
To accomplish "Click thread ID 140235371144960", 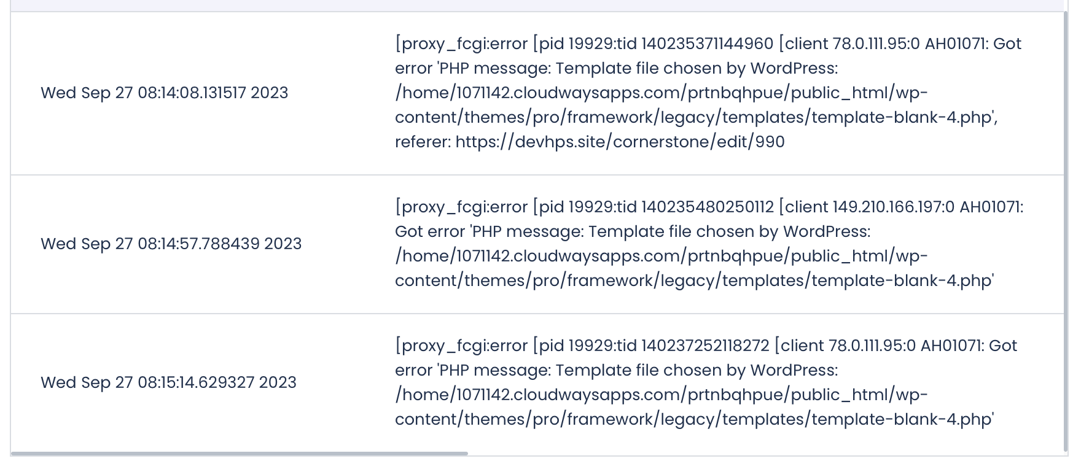I will click(707, 44).
